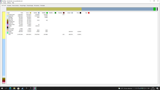This screenshot has height=90, width=160.
Task: Open taskbar Search
Action: [x=6, y=88]
